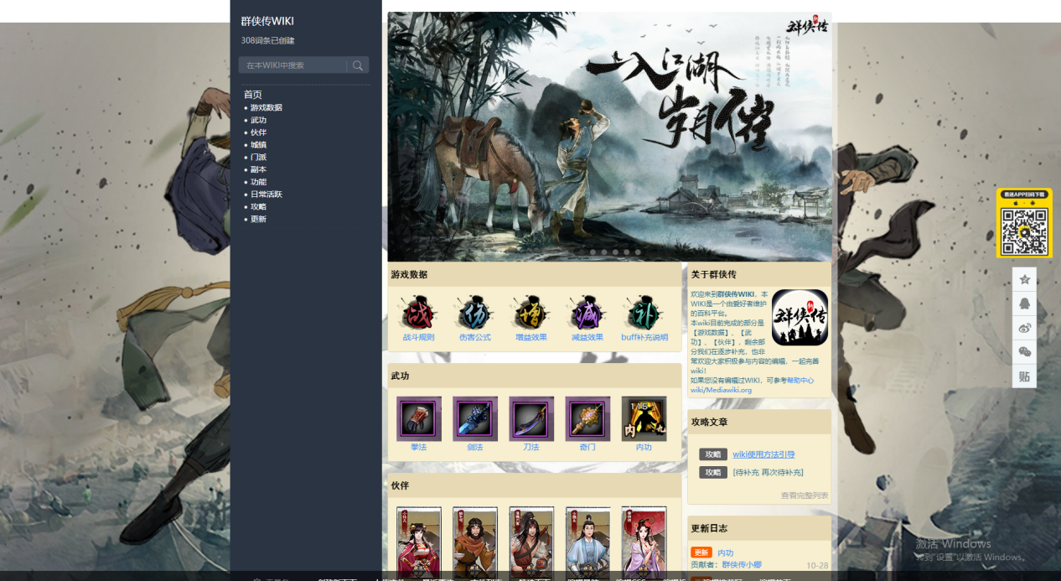Image resolution: width=1061 pixels, height=581 pixels.
Task: Open the partner portrait of the woman in red
Action: point(419,542)
